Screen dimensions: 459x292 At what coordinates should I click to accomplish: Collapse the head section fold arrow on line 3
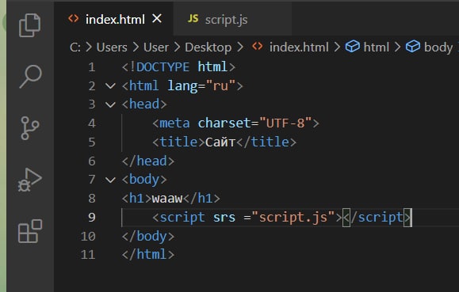click(x=110, y=104)
